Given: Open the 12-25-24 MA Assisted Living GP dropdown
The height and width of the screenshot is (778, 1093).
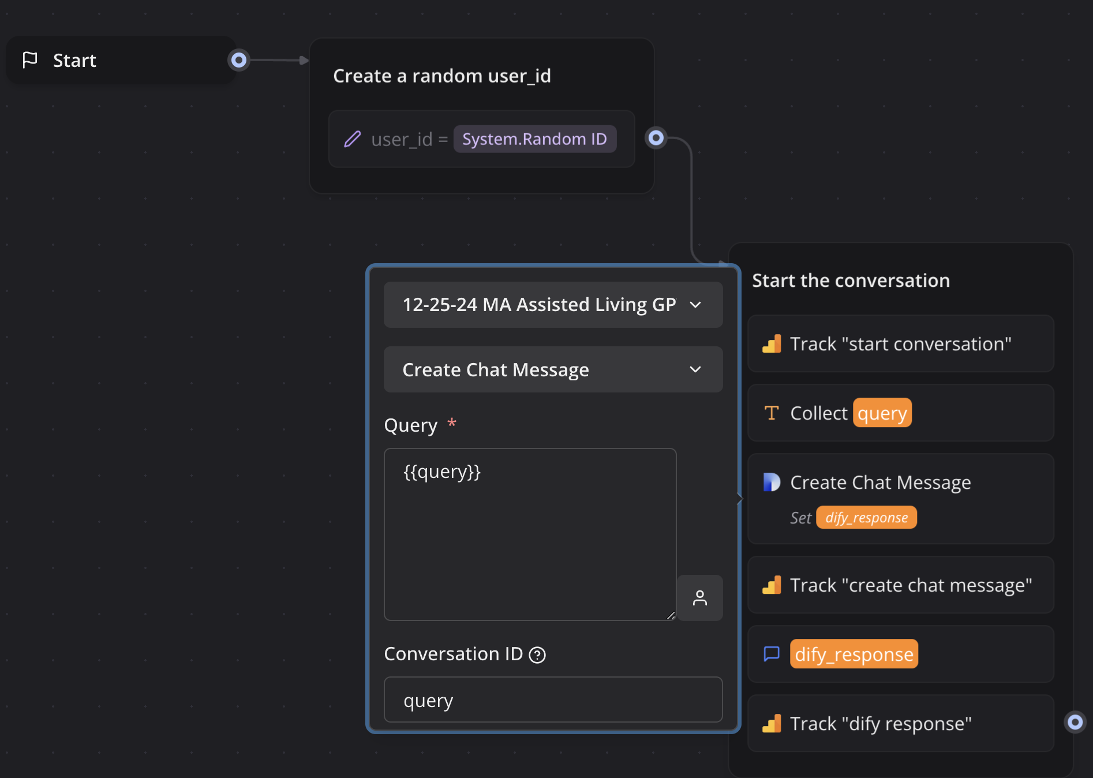Looking at the screenshot, I should coord(552,305).
